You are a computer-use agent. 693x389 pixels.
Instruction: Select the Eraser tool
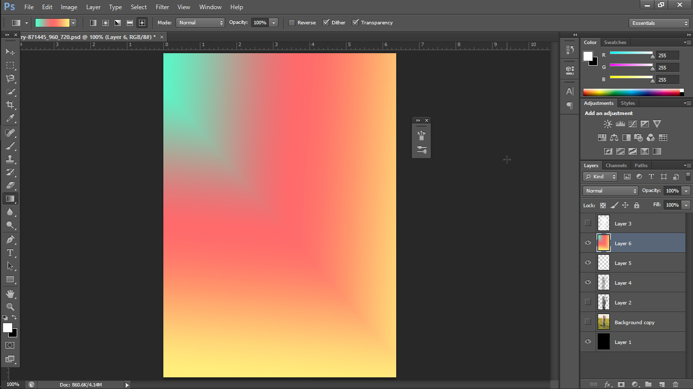pos(10,185)
